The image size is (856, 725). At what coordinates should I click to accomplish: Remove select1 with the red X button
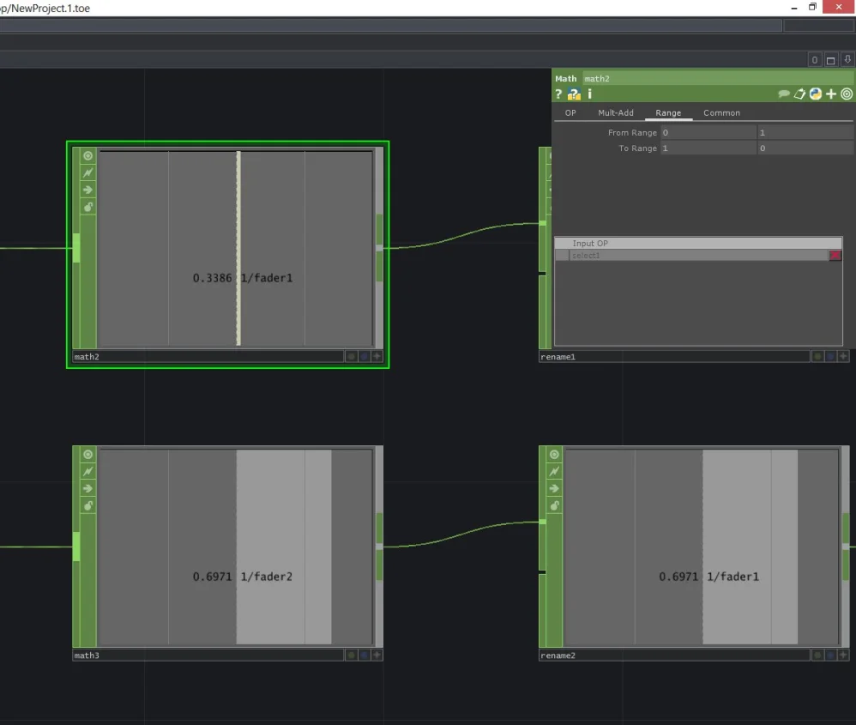coord(835,256)
